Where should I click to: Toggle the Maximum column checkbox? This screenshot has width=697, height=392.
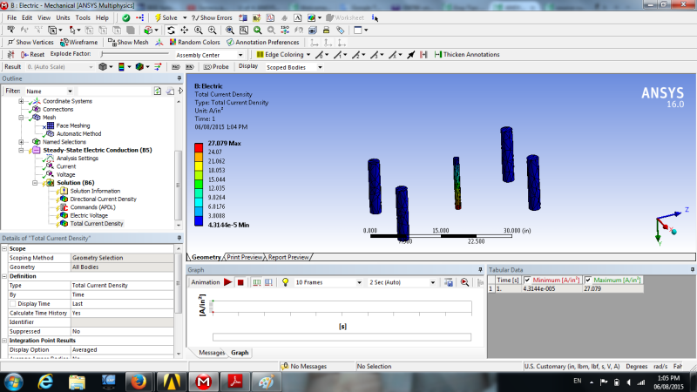588,280
